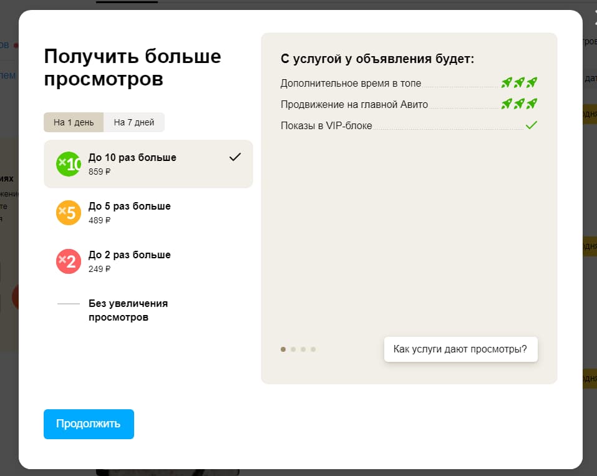This screenshot has width=597, height=476.
Task: Switch to the На 1 день tab
Action: click(73, 122)
